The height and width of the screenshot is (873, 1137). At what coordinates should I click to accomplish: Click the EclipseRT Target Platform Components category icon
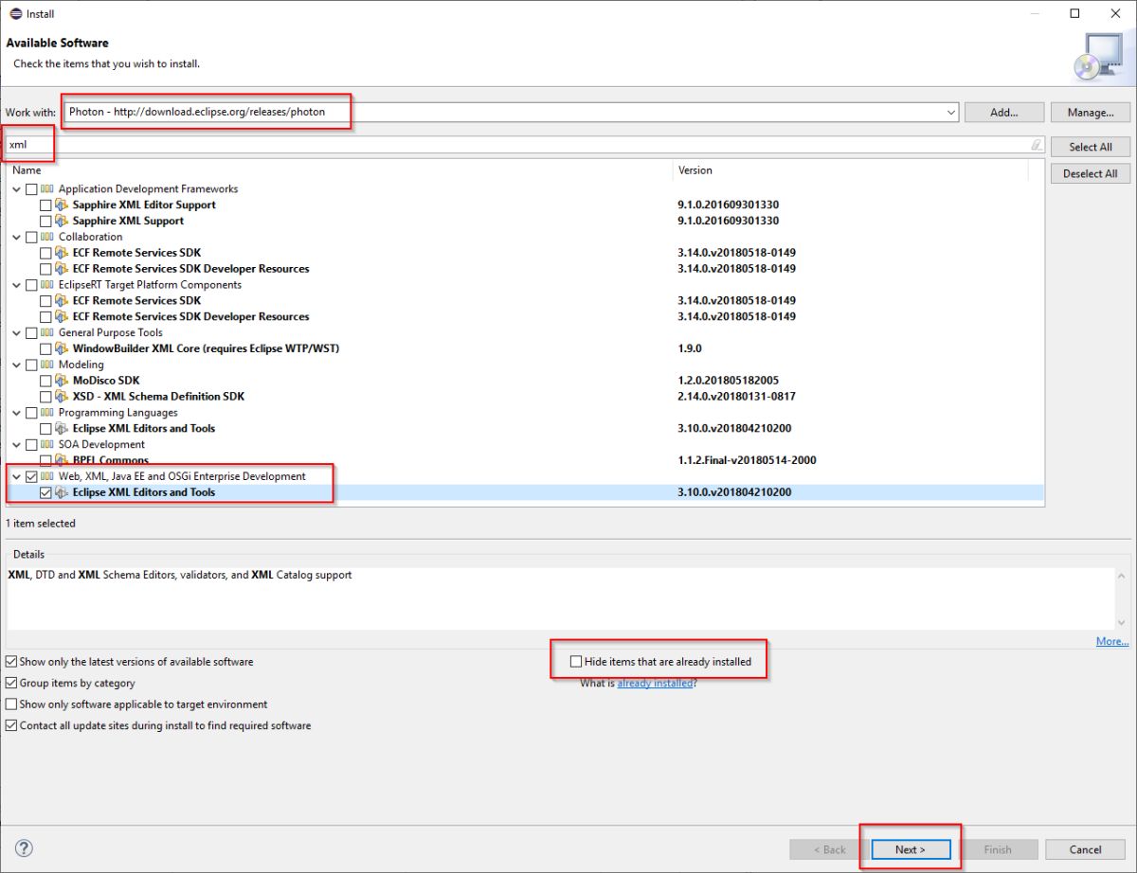(47, 285)
